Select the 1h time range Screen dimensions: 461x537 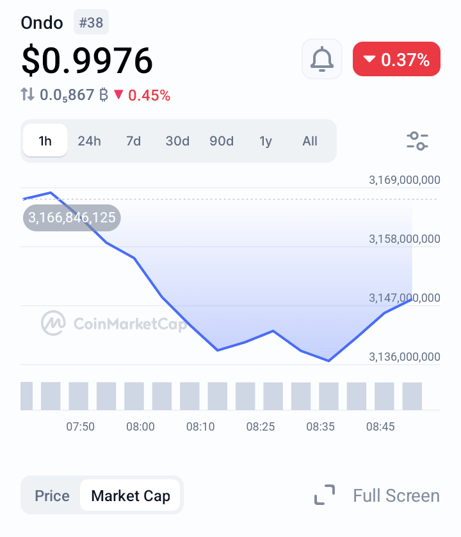point(45,141)
